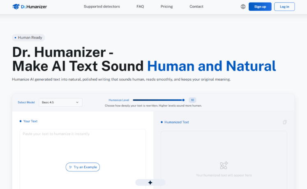
Task: Click the slider description hint text
Action: tap(153, 106)
